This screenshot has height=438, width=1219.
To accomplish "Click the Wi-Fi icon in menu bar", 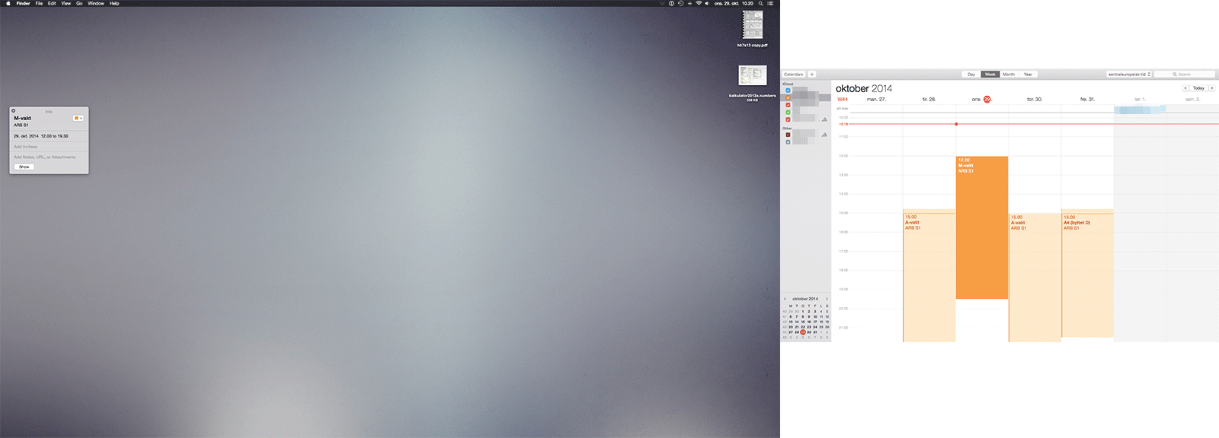I will click(x=699, y=3).
